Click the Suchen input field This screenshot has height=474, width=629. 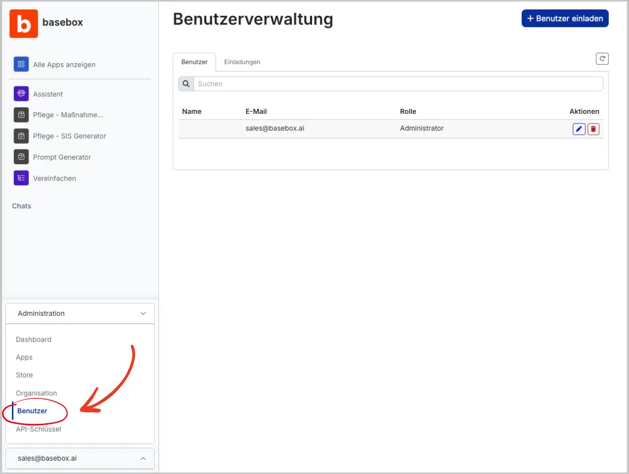pos(348,83)
